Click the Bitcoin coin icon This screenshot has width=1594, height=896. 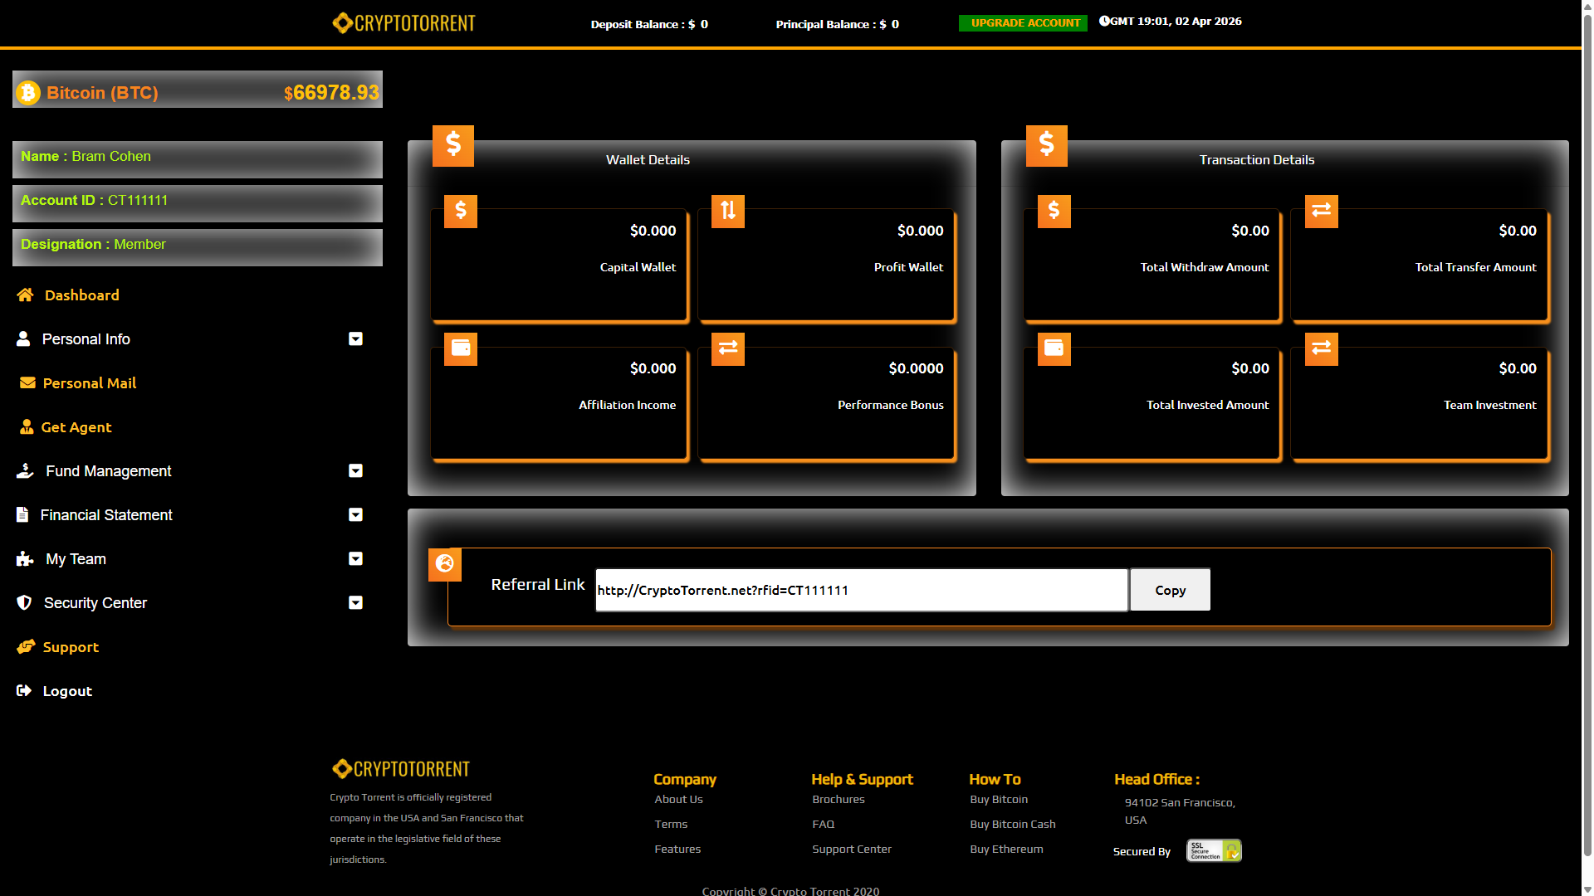(28, 93)
